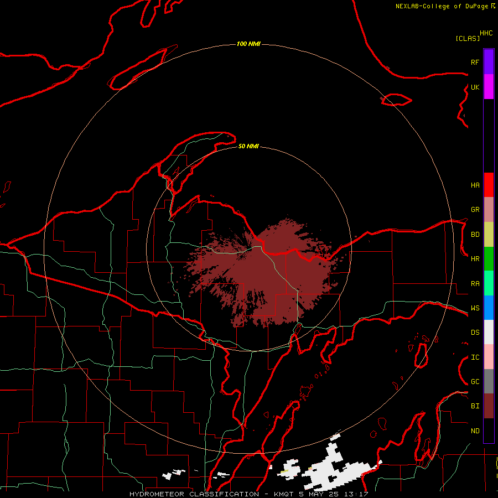Click the BD legend label
The height and width of the screenshot is (498, 498).
coord(475,234)
